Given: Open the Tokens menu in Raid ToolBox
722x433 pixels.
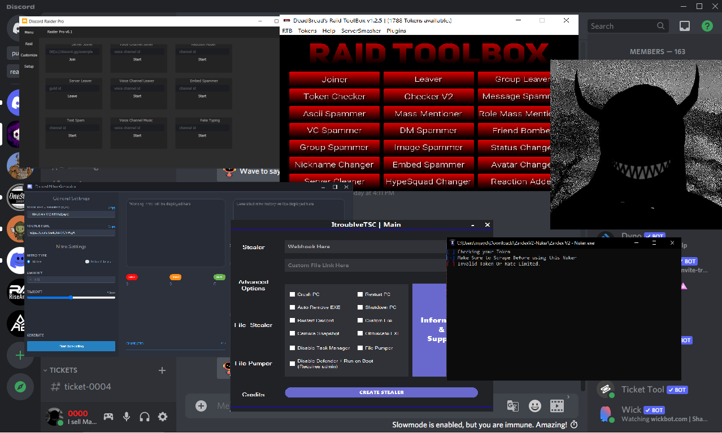Looking at the screenshot, I should click(307, 31).
